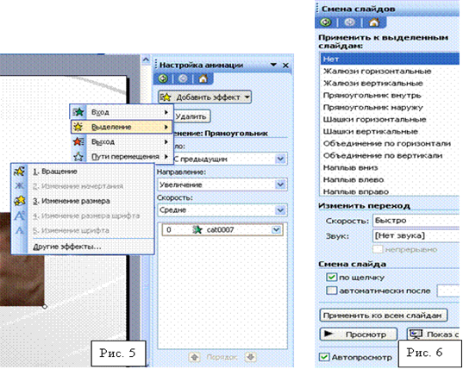Open Другие эффекты dialog
The height and width of the screenshot is (369, 463).
click(x=83, y=247)
